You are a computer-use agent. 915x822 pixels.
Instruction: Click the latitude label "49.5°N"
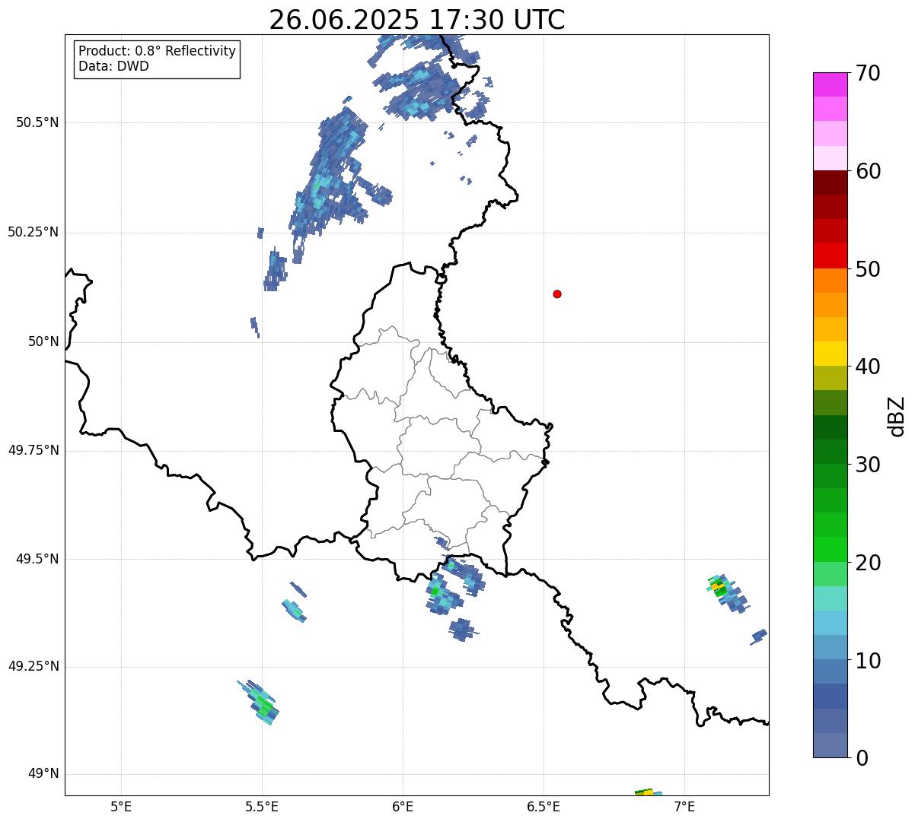[37, 560]
